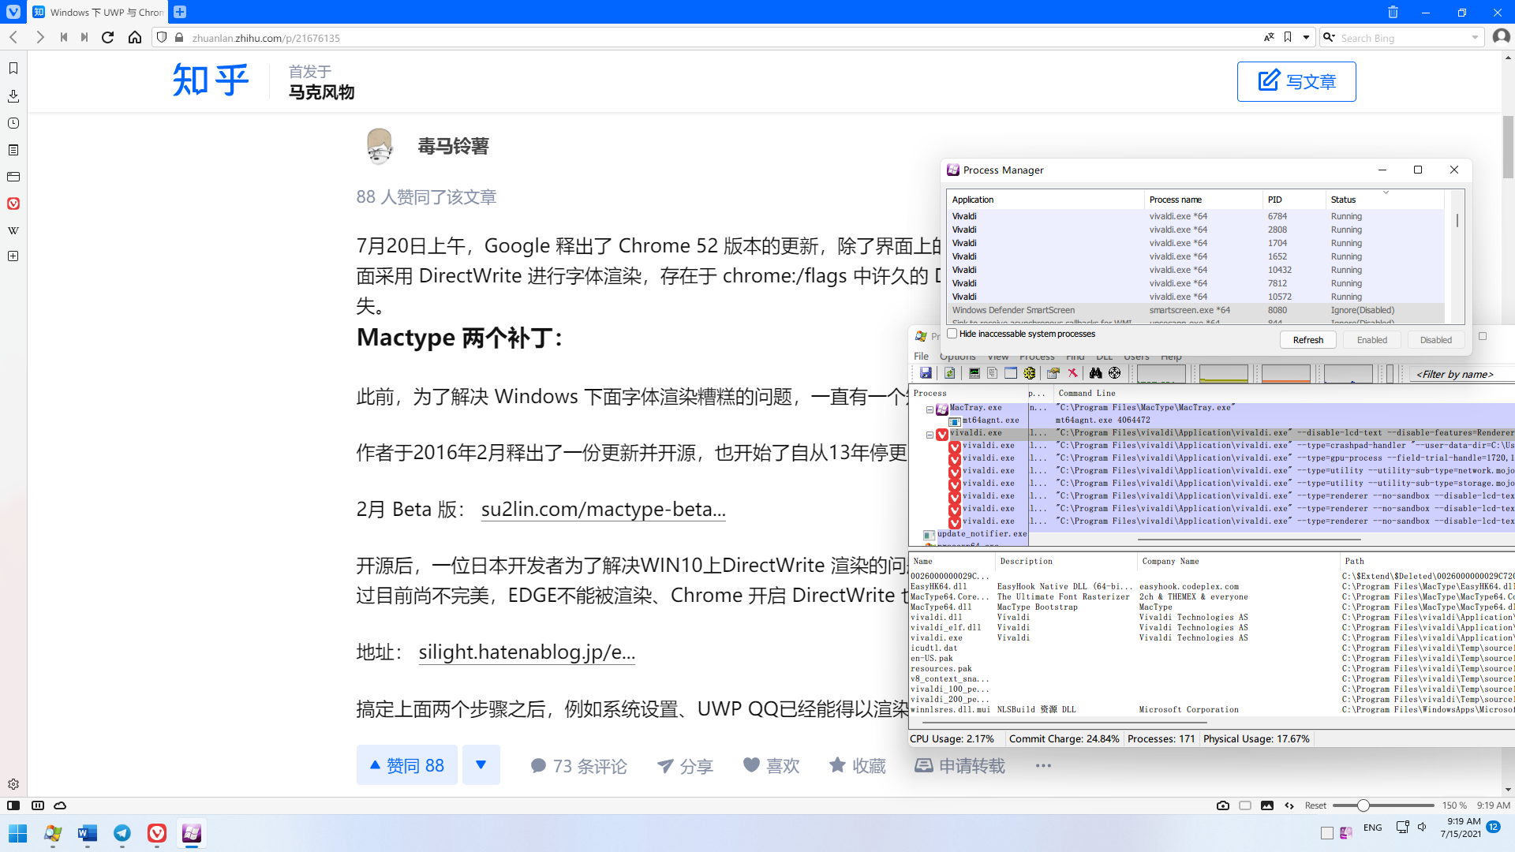Image resolution: width=1515 pixels, height=852 pixels.
Task: Open the Downloads panel in Vivaldi sidebar
Action: pyautogui.click(x=13, y=95)
